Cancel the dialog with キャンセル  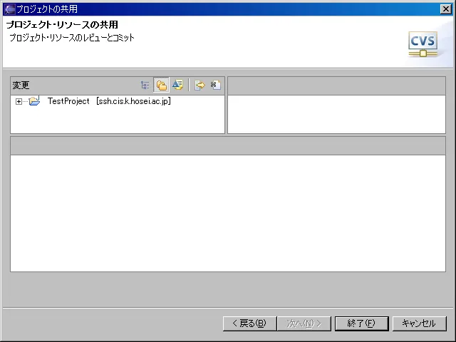(419, 323)
